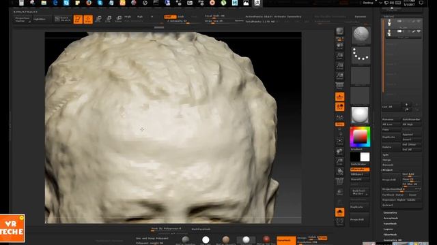Click the AutoReorder button
The width and height of the screenshot is (437, 245).
(x=411, y=120)
